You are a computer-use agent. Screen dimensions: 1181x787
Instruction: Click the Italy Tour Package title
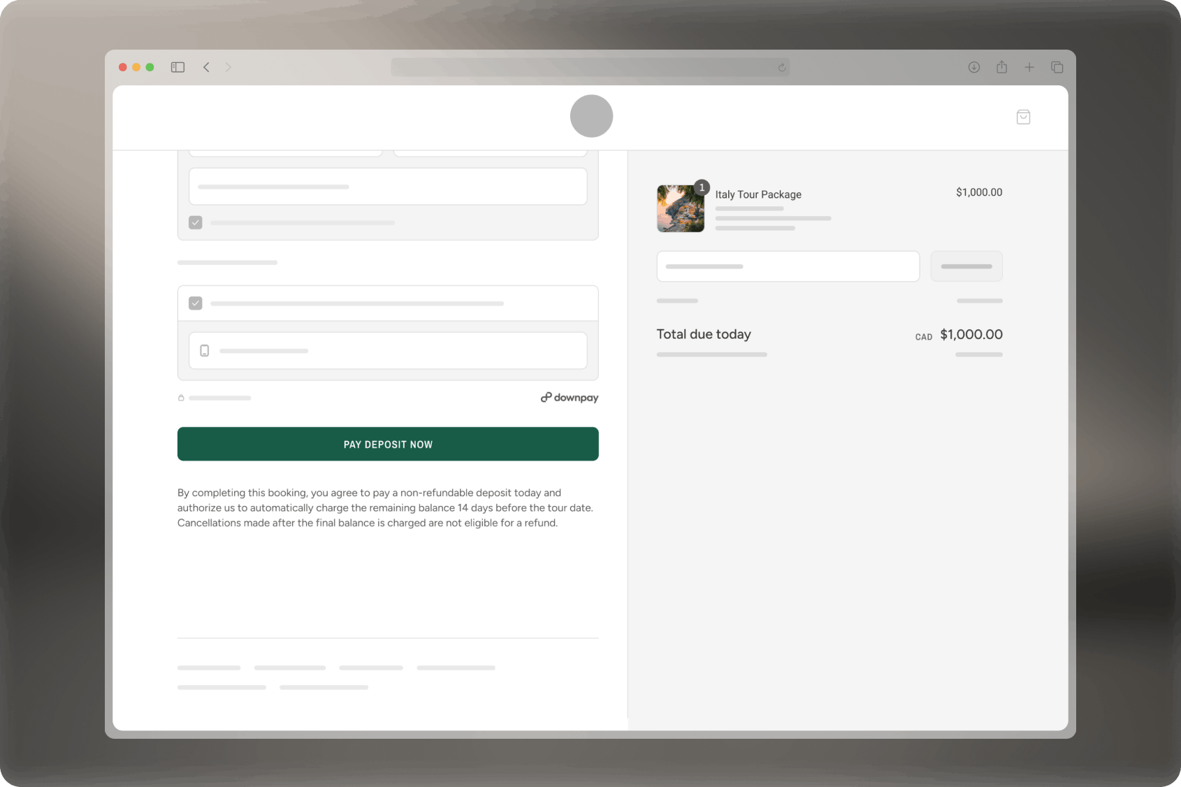click(758, 194)
